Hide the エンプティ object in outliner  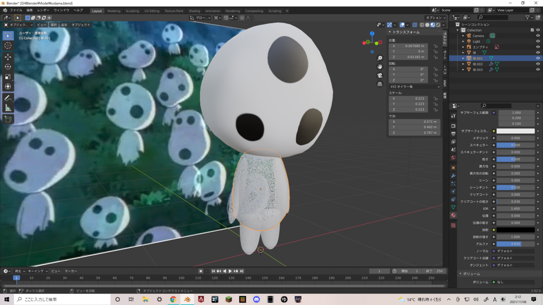(538, 47)
